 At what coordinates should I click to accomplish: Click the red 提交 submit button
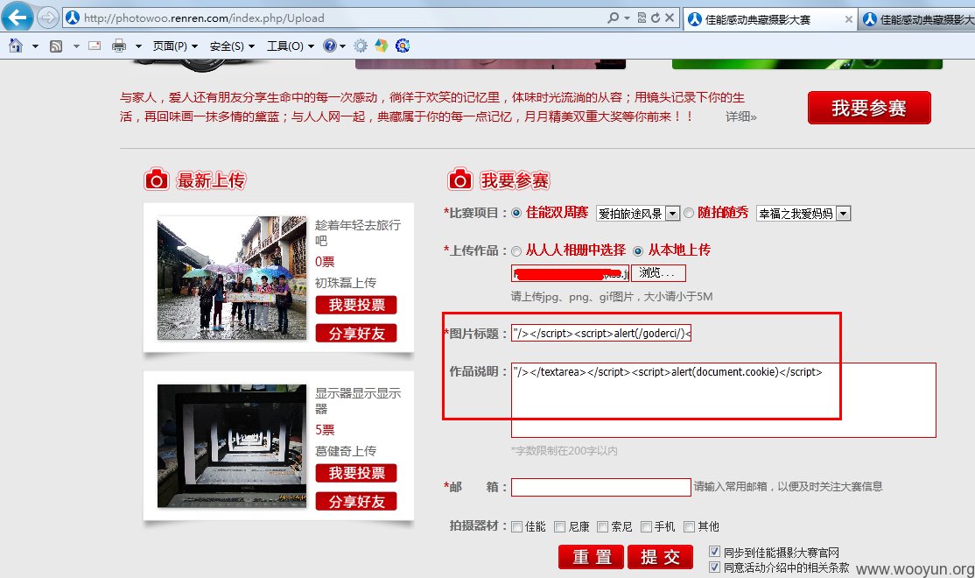[661, 557]
